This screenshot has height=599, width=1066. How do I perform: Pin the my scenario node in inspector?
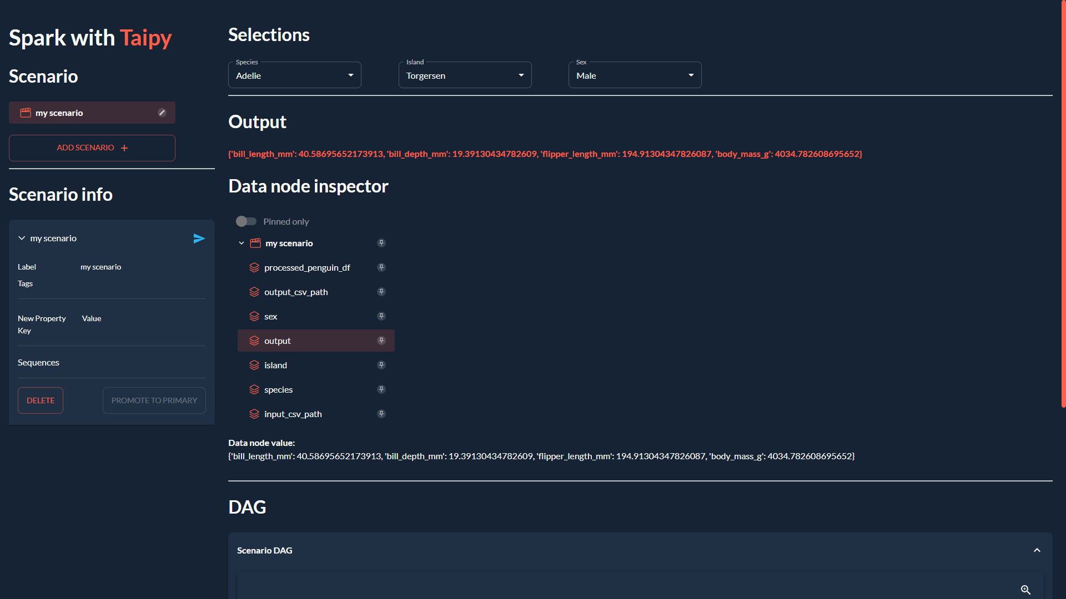coord(381,243)
